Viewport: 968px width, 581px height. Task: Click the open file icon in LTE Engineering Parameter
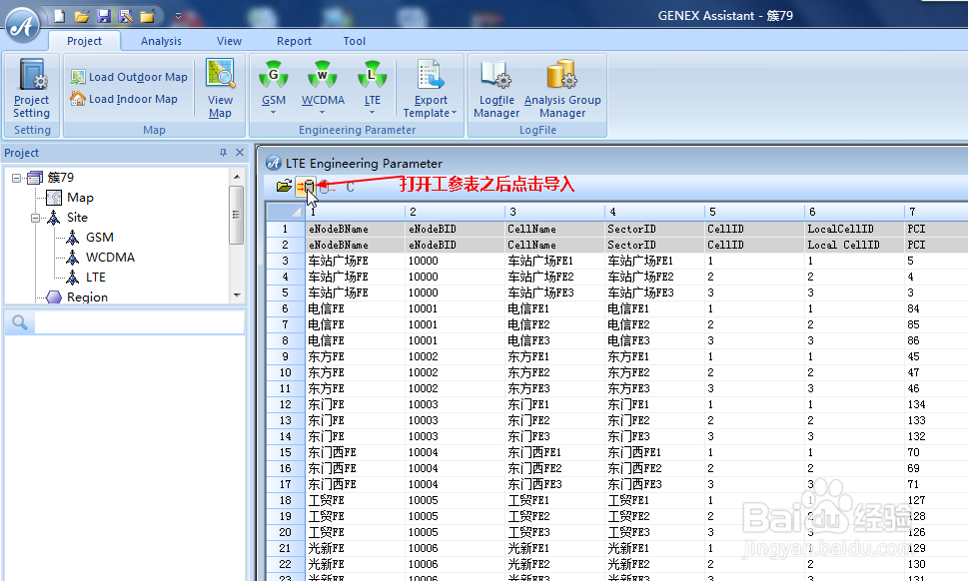click(x=284, y=186)
